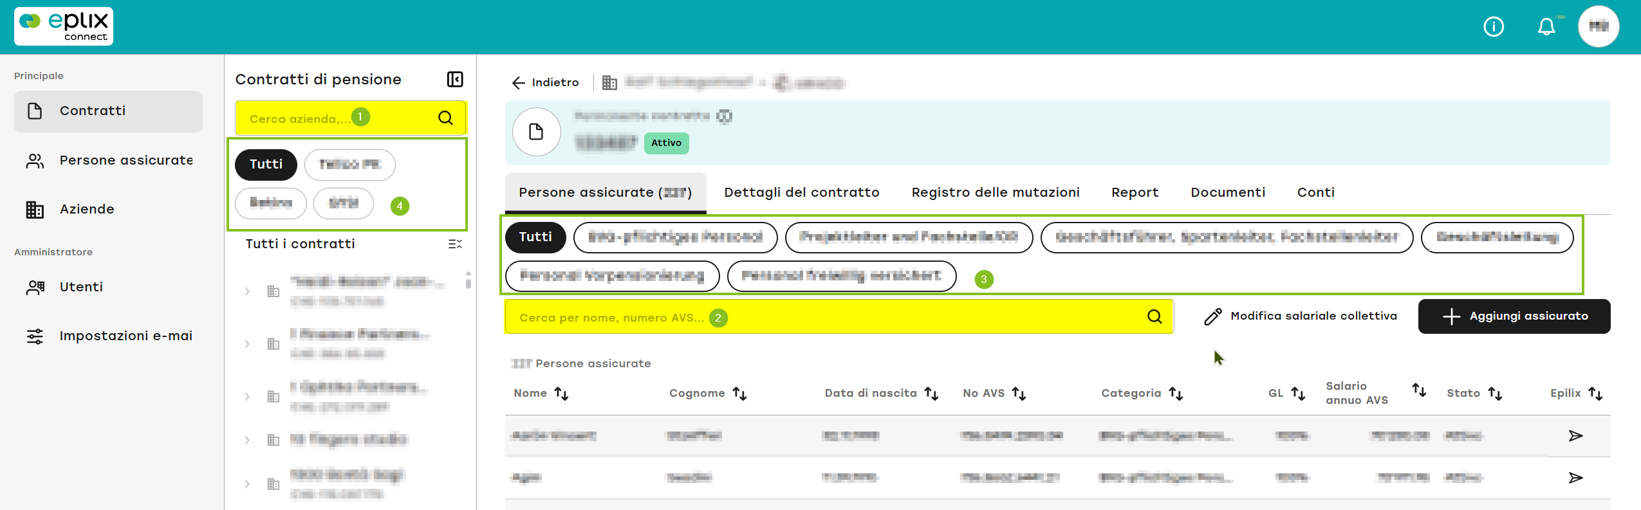Expand the third contract tree row

point(247,397)
